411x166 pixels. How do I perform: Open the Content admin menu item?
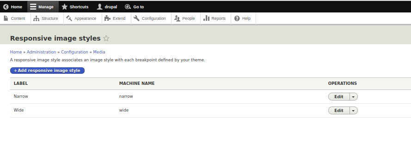tap(15, 18)
